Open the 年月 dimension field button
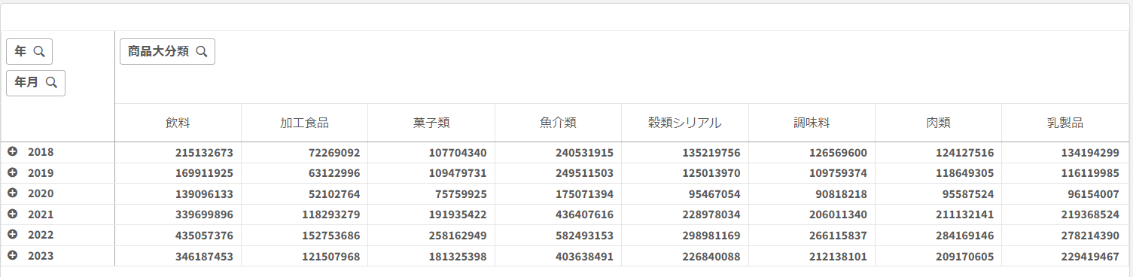The width and height of the screenshot is (1133, 277). (x=35, y=83)
